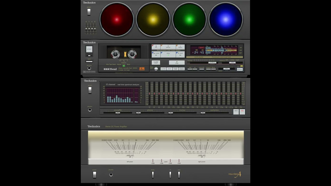Toggle the amplifier out switch
This screenshot has height=186, width=331.
pyautogui.click(x=179, y=175)
